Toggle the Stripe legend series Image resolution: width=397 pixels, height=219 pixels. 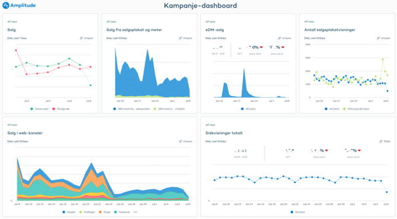105,212
